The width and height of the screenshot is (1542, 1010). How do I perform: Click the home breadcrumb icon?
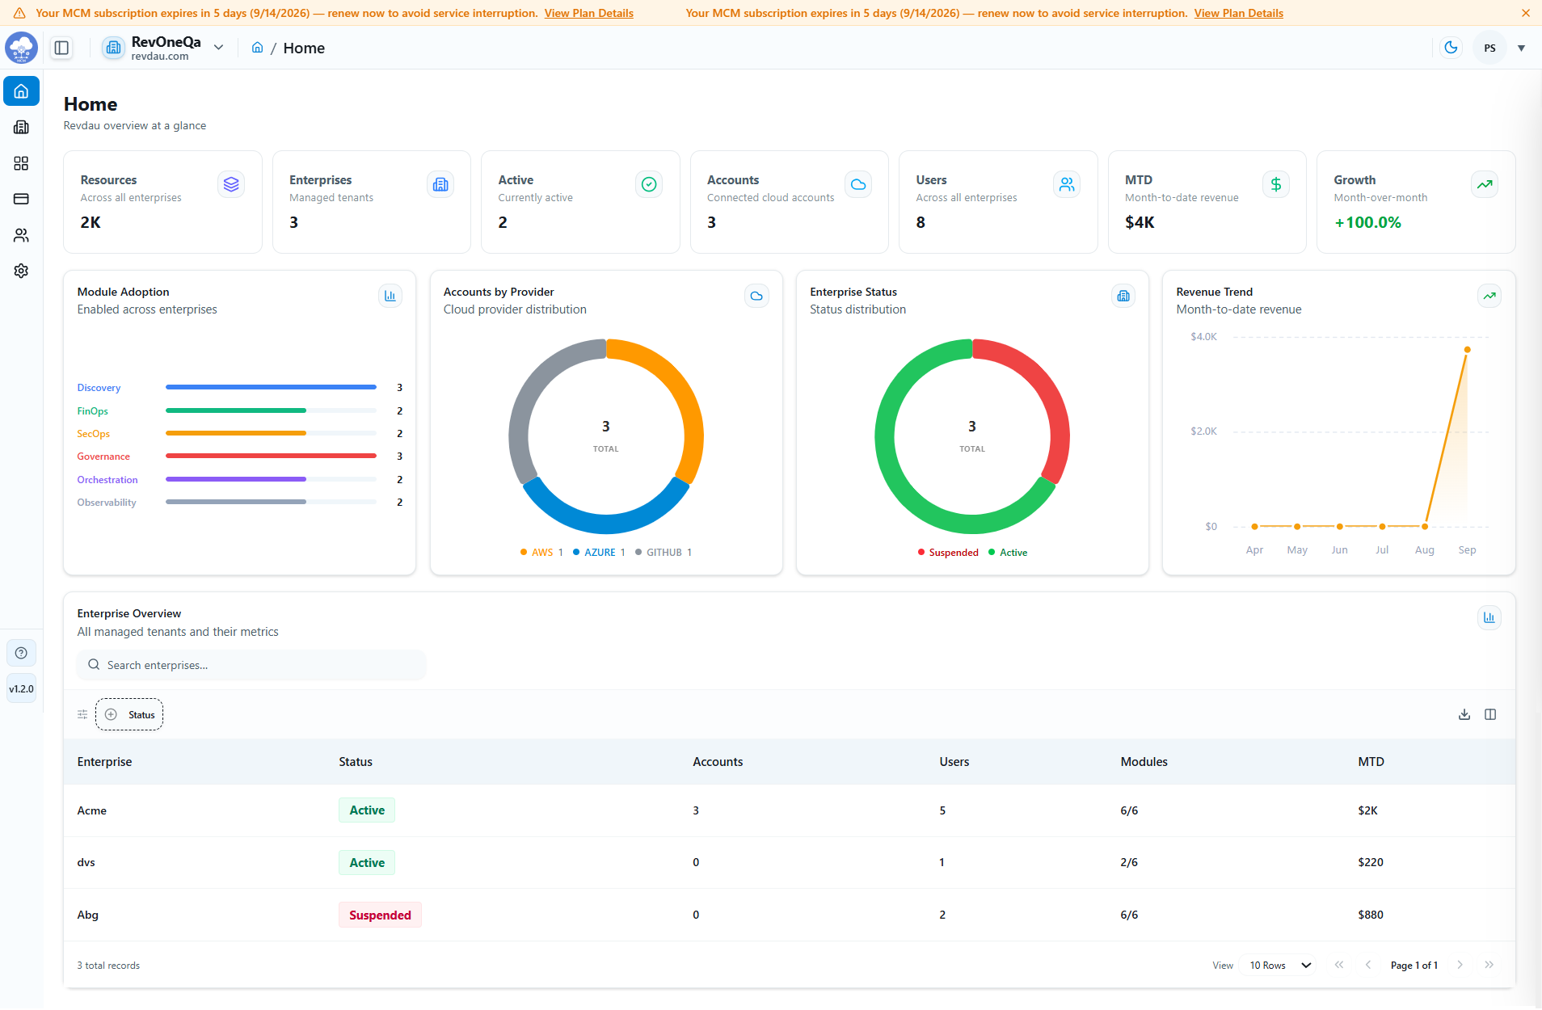(x=258, y=48)
